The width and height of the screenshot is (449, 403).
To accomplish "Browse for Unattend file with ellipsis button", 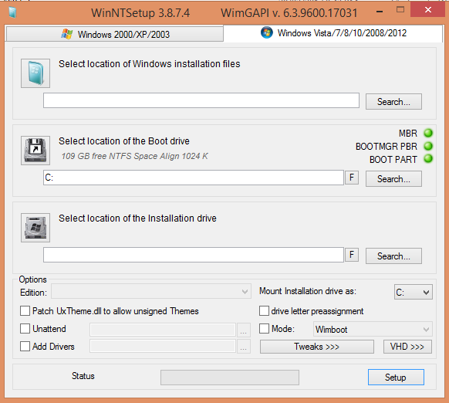I will click(x=243, y=330).
